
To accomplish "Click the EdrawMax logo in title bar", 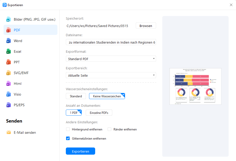I will tap(5, 5).
